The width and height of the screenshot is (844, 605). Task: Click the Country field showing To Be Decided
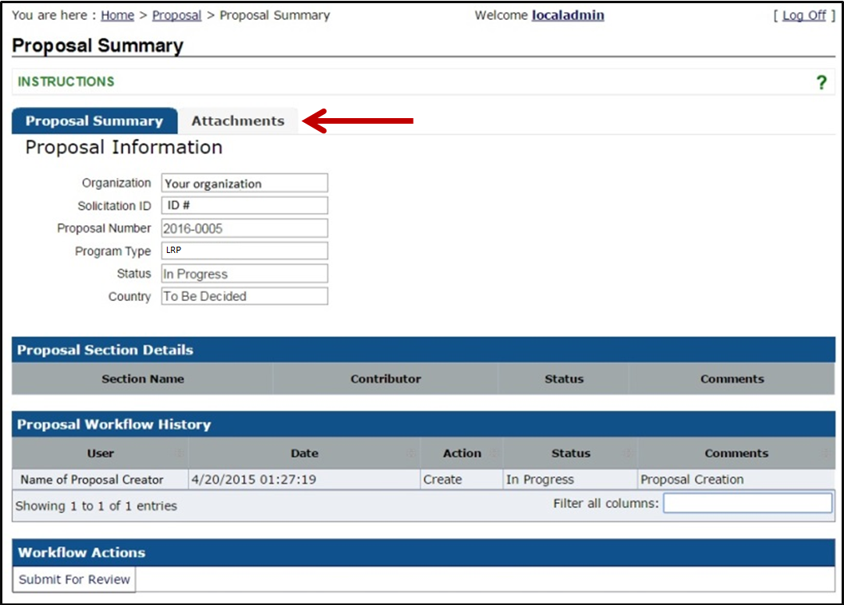tap(244, 296)
